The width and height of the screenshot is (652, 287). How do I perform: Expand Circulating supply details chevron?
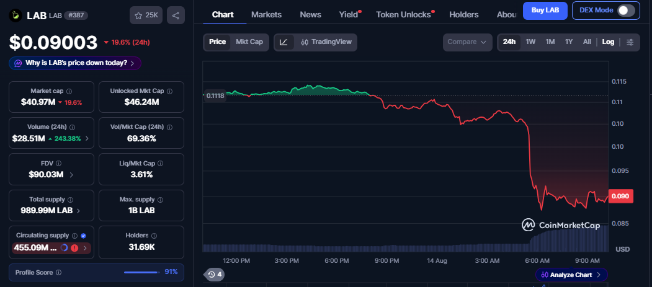point(85,249)
